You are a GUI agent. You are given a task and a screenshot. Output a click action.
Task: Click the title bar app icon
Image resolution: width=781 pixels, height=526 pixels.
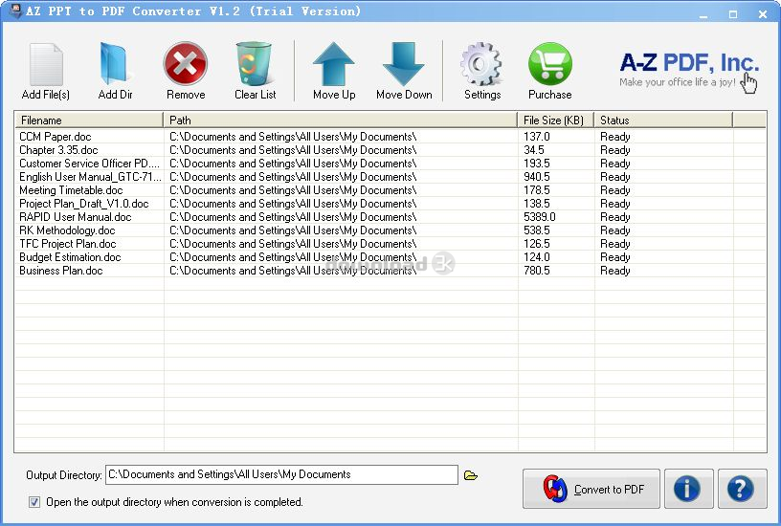pos(15,11)
